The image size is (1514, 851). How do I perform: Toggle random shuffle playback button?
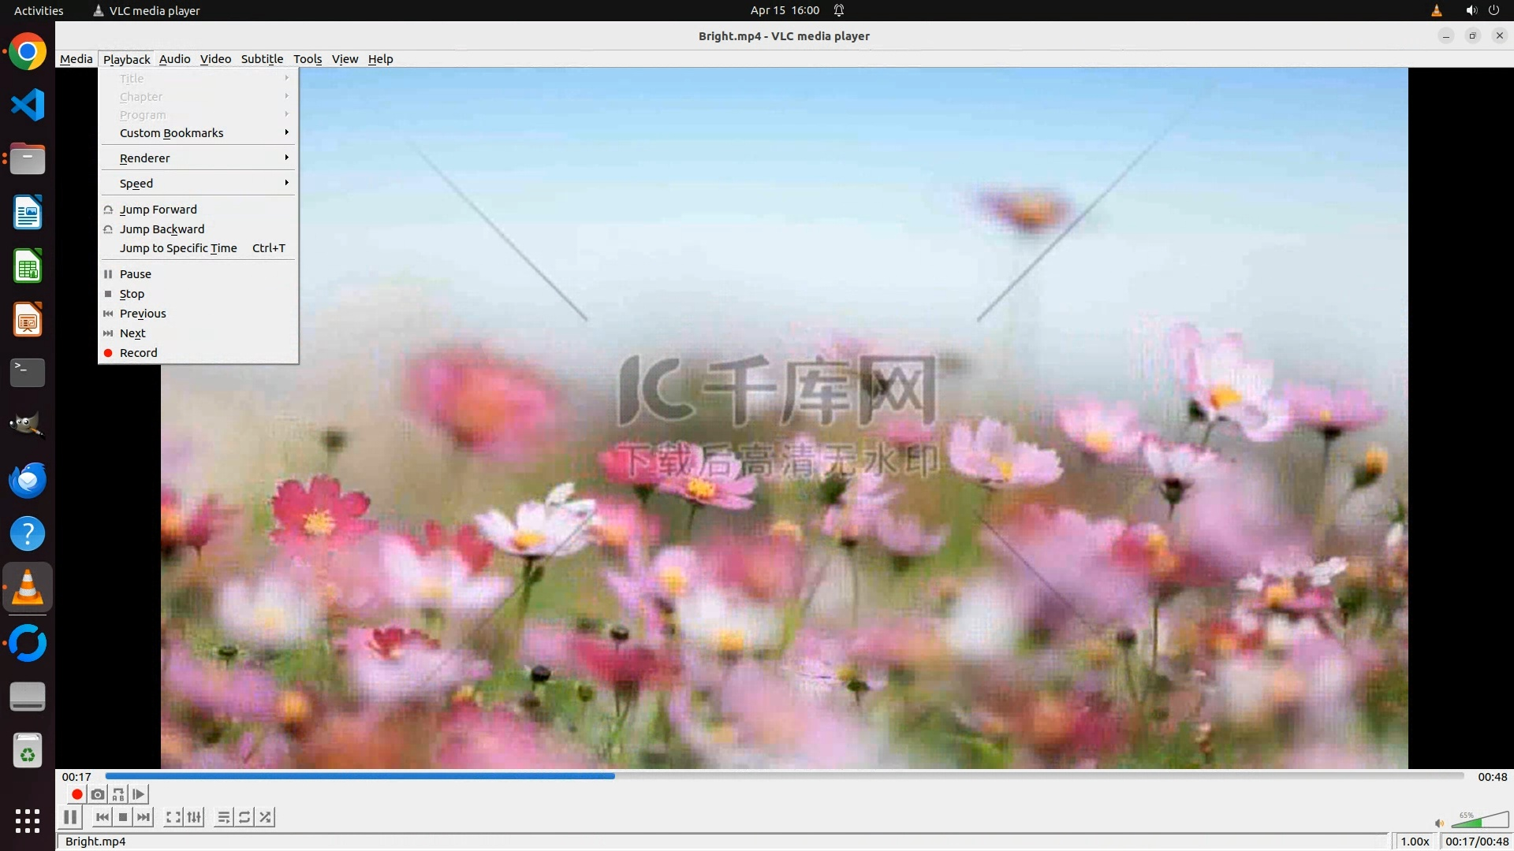pos(266,817)
